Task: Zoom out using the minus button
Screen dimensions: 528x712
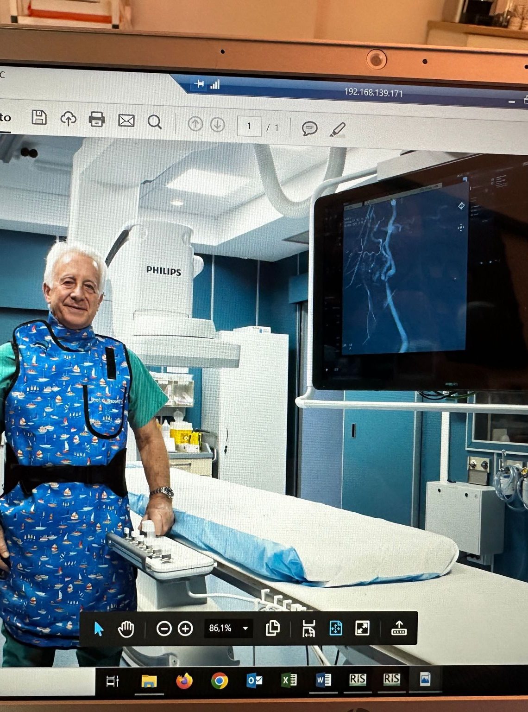Action: [x=164, y=629]
